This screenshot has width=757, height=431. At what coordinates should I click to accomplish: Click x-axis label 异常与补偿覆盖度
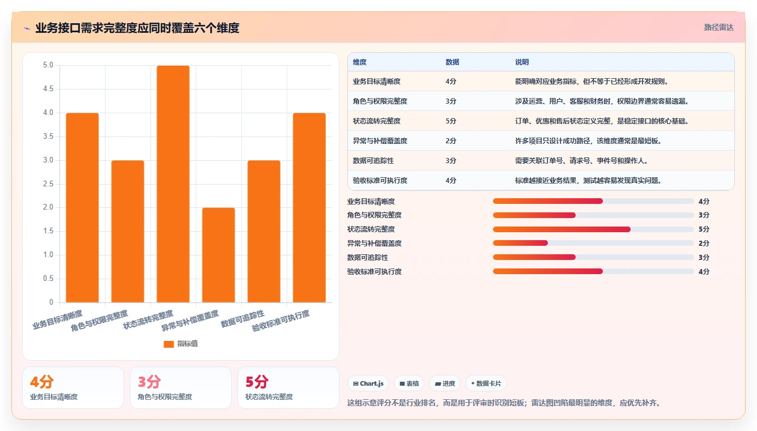point(190,321)
